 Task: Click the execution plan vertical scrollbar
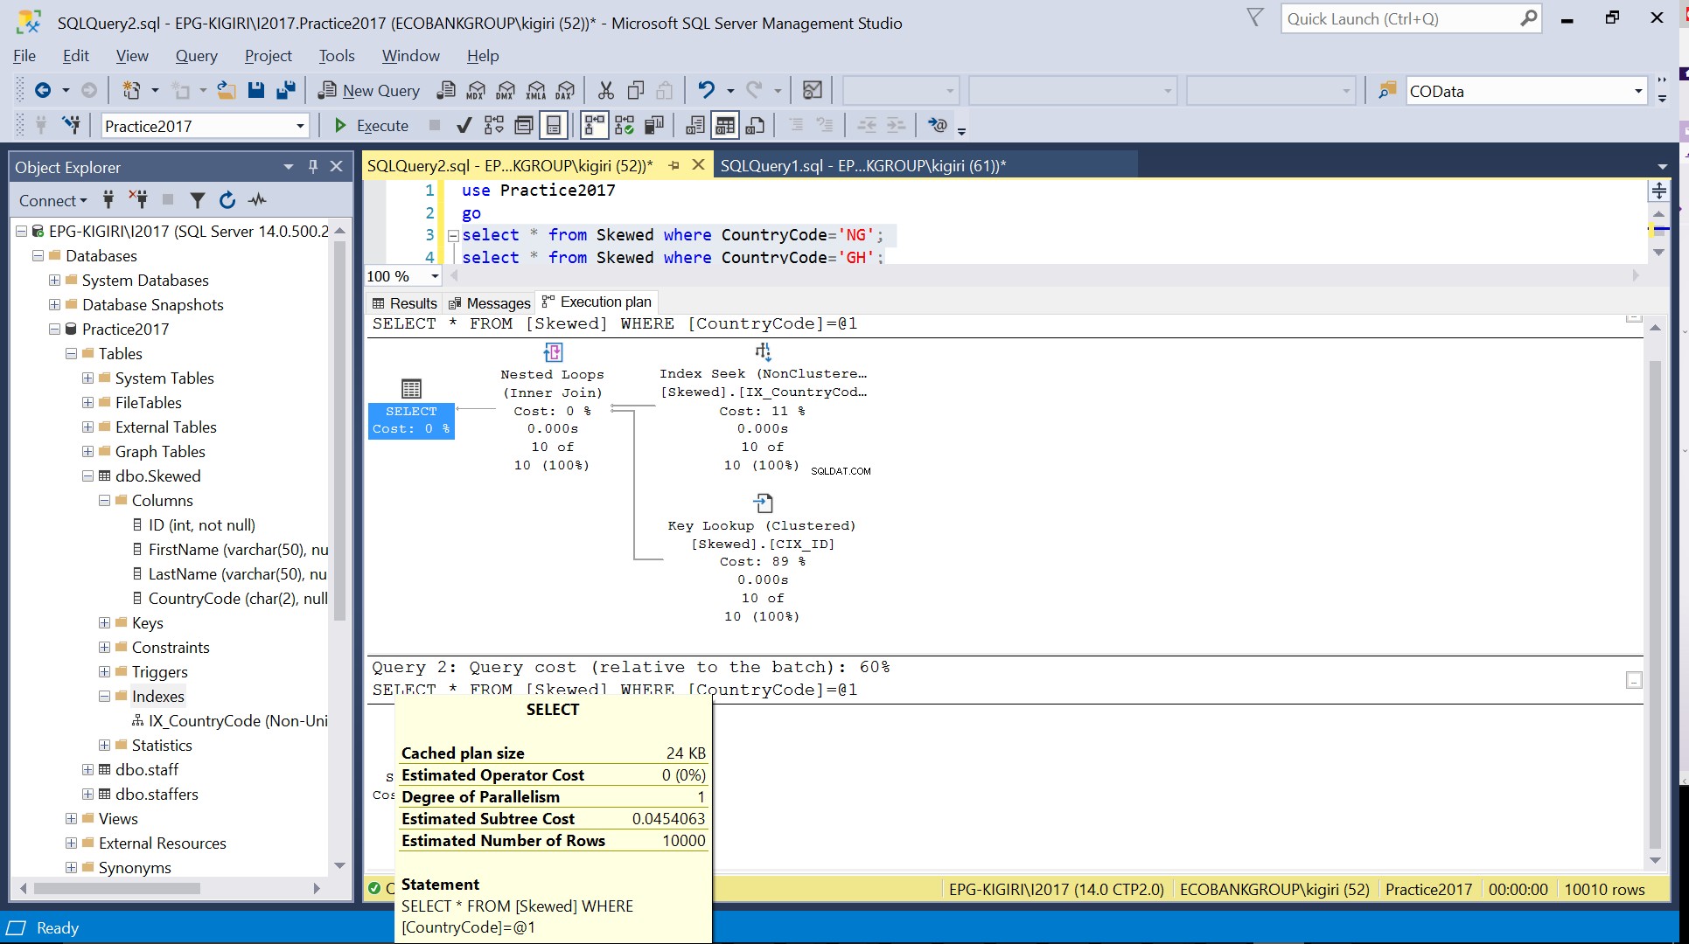tap(1655, 603)
